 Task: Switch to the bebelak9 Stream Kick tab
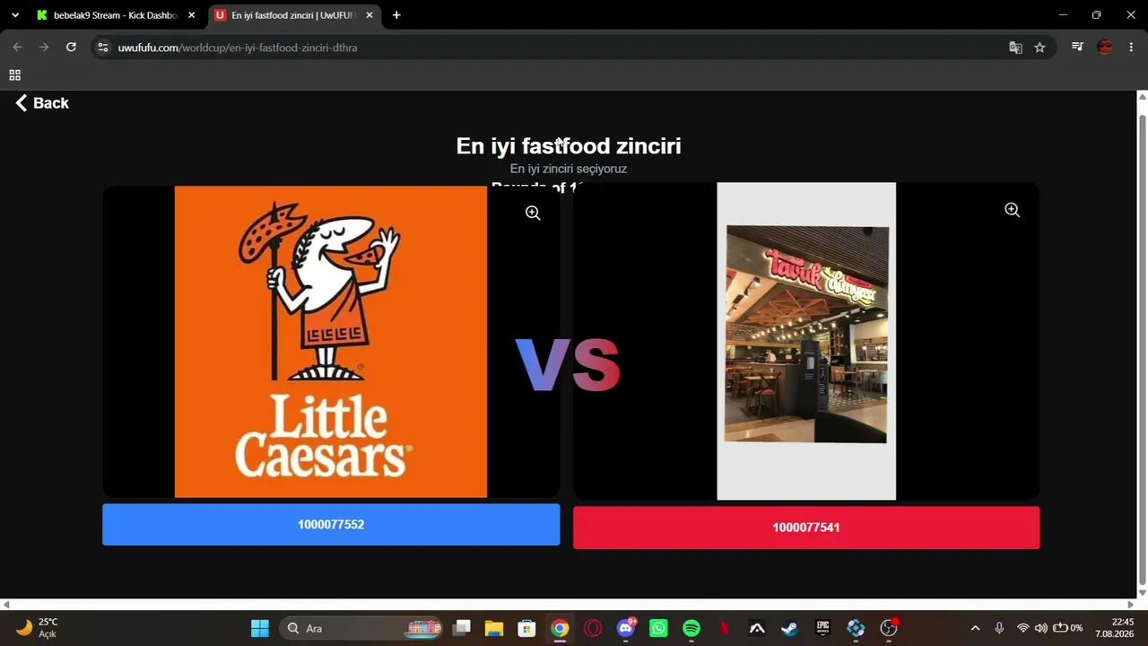pyautogui.click(x=116, y=15)
